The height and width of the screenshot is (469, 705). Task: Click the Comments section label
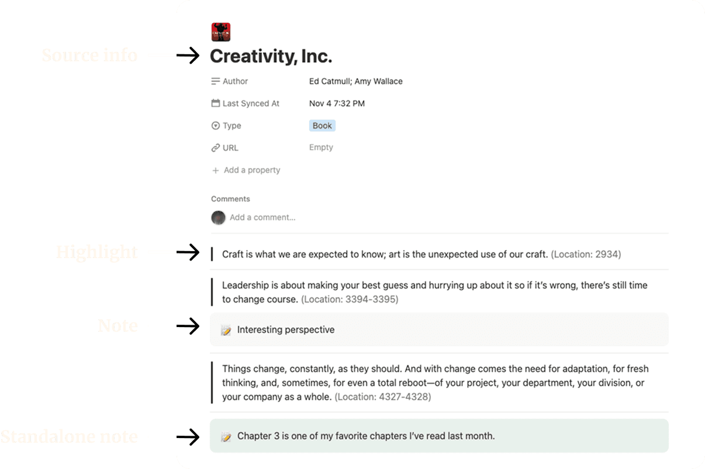click(230, 199)
